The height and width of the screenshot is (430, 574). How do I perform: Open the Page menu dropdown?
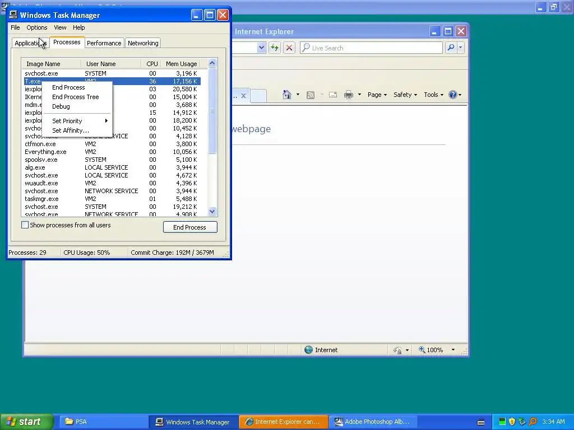(377, 95)
